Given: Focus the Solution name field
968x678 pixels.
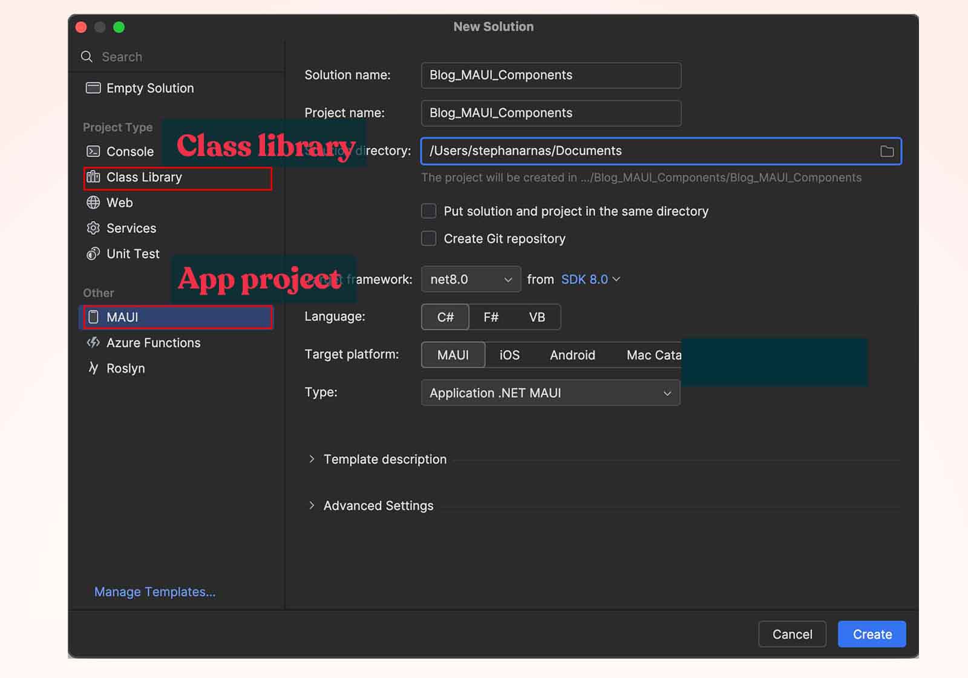Looking at the screenshot, I should (551, 75).
